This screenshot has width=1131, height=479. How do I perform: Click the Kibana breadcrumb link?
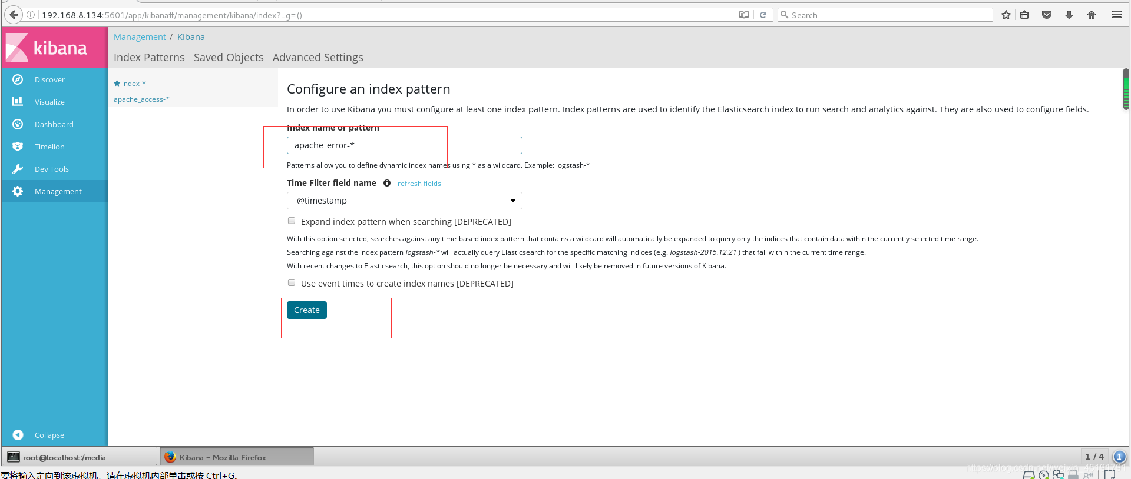191,36
